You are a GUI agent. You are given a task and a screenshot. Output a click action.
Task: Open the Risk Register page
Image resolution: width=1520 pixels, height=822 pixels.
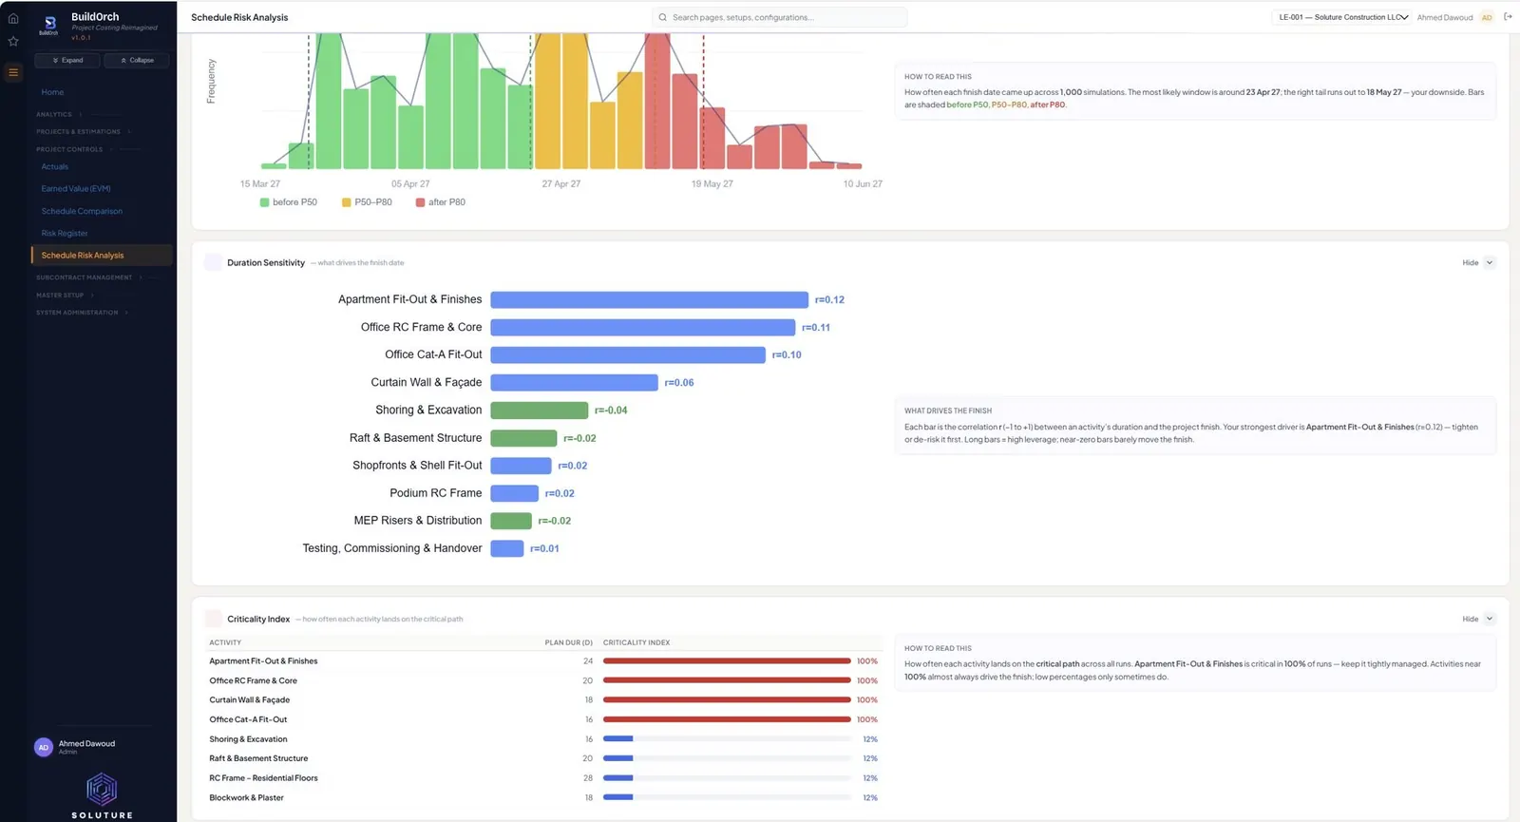click(x=65, y=233)
